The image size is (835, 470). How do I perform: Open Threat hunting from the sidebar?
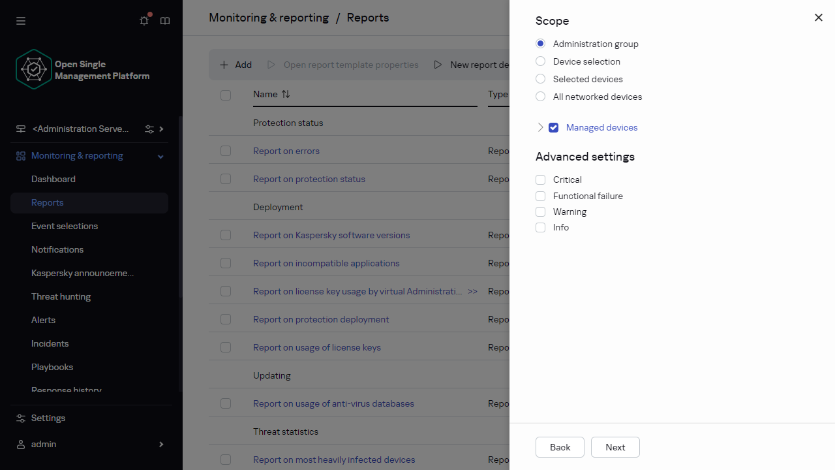click(61, 296)
